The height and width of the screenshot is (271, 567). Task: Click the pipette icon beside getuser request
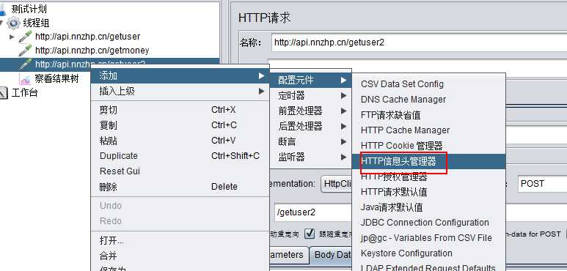(x=26, y=37)
